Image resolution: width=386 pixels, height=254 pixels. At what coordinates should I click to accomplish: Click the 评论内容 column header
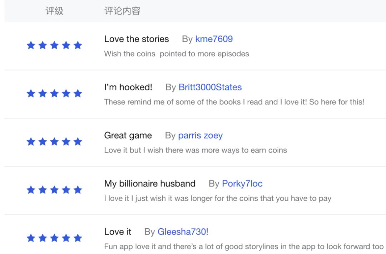click(122, 11)
